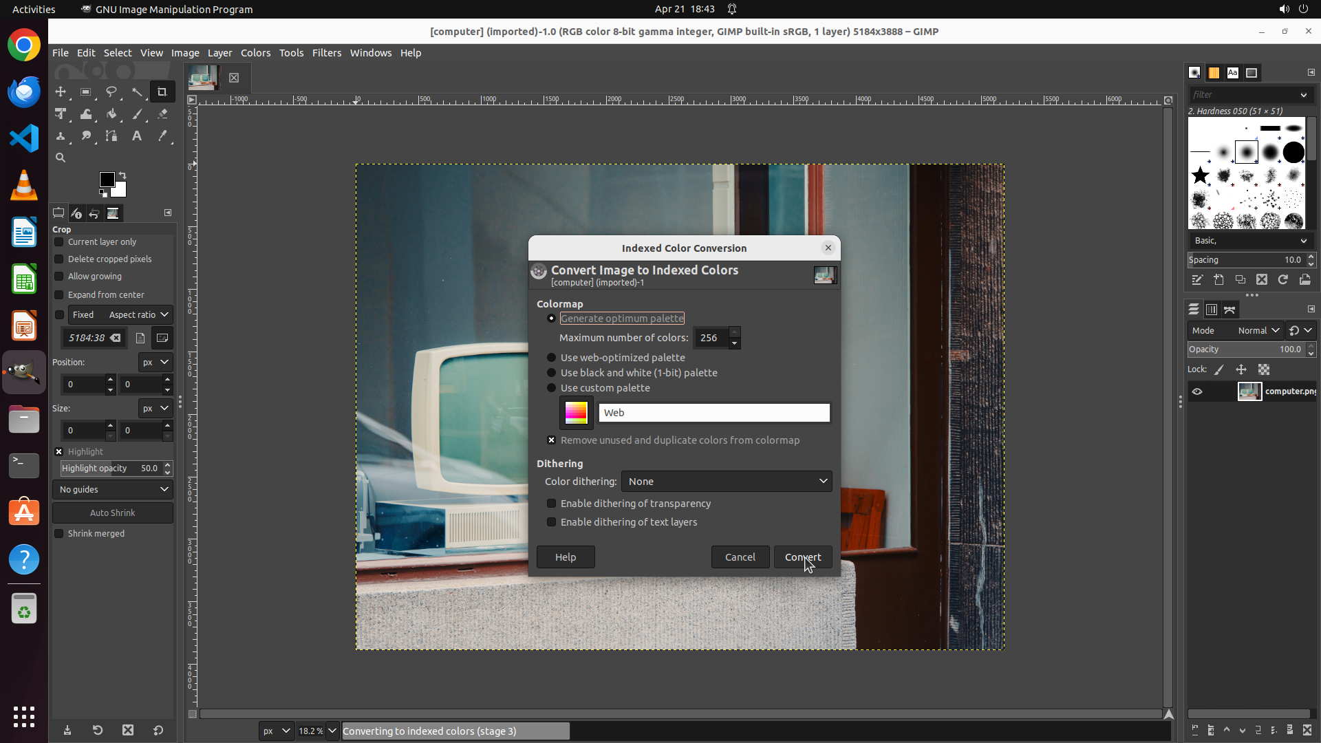Viewport: 1321px width, 743px height.
Task: Select the Free Select lasso tool
Action: coord(111,91)
